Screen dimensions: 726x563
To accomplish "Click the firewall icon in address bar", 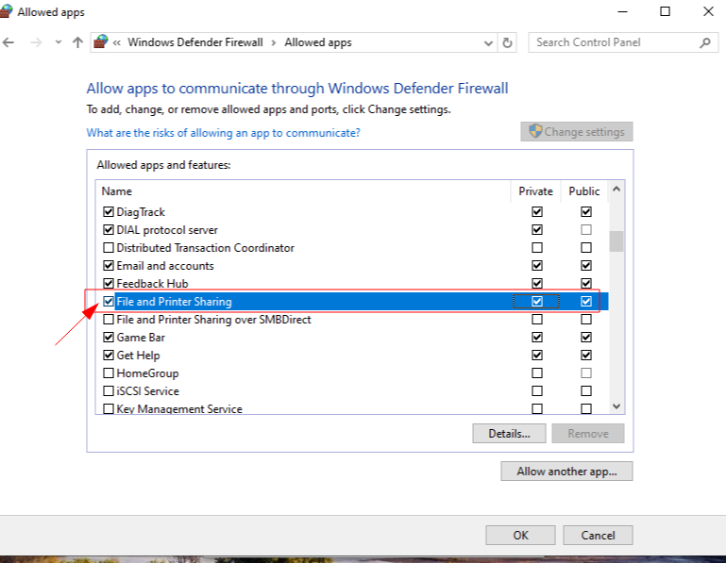I will tap(100, 42).
